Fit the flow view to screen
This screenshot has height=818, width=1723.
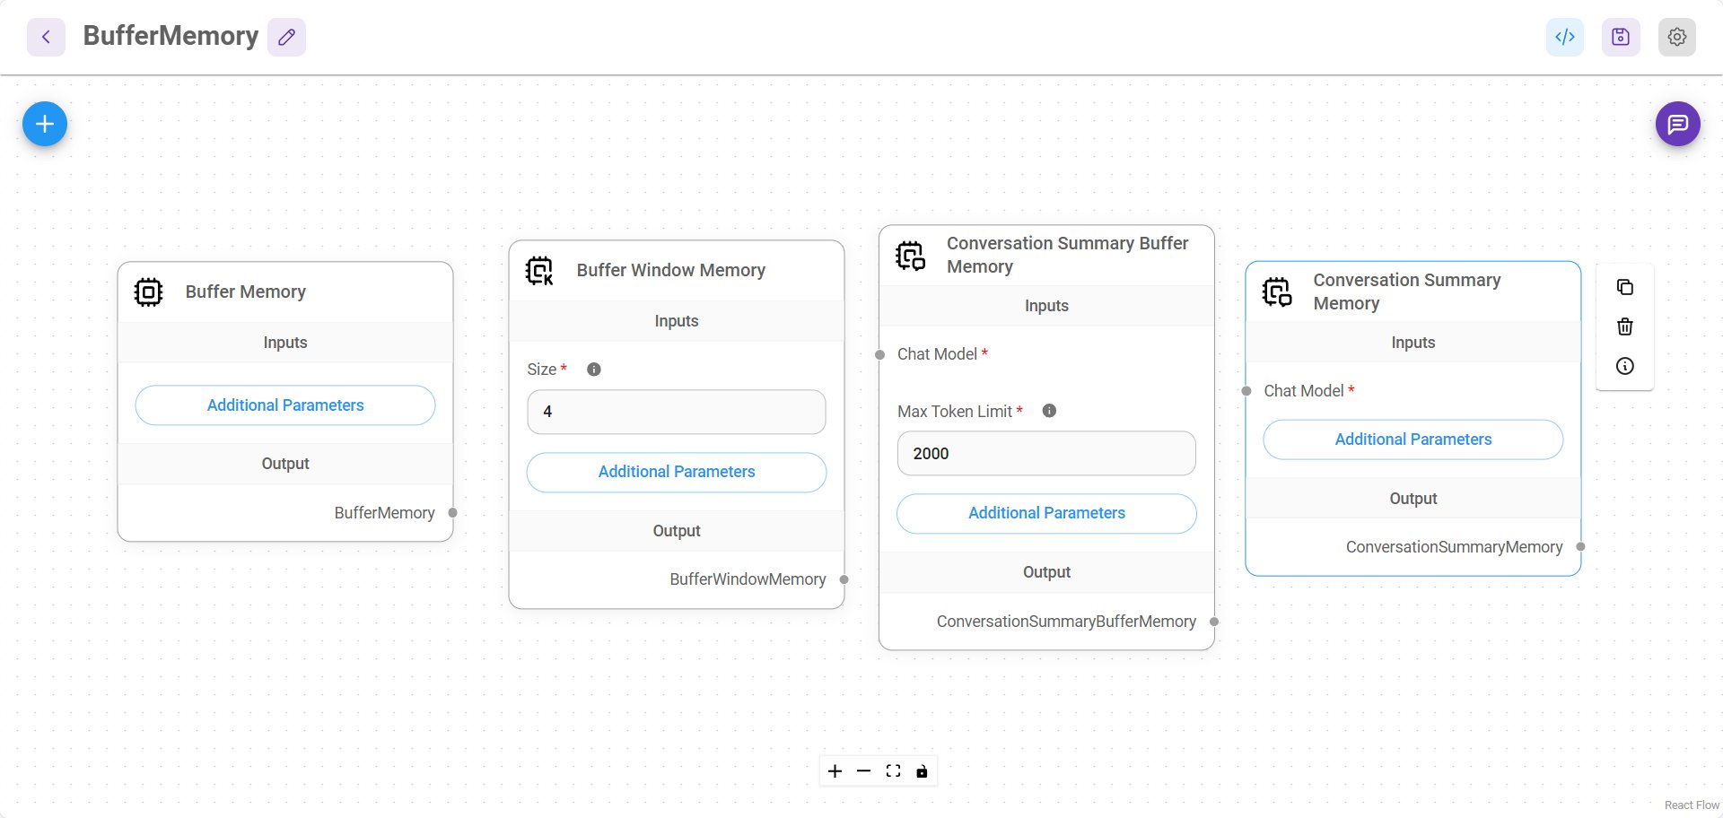[893, 771]
